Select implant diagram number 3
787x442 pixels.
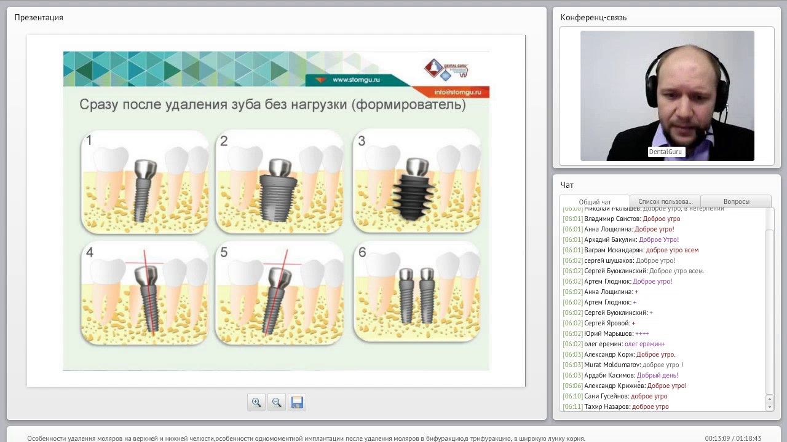(417, 181)
